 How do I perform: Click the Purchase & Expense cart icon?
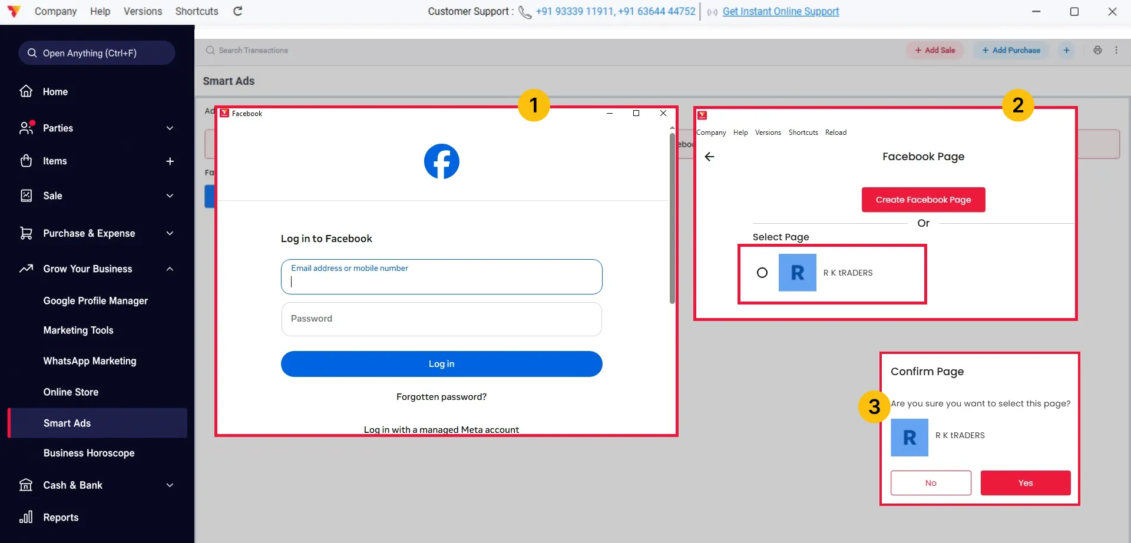coord(26,233)
